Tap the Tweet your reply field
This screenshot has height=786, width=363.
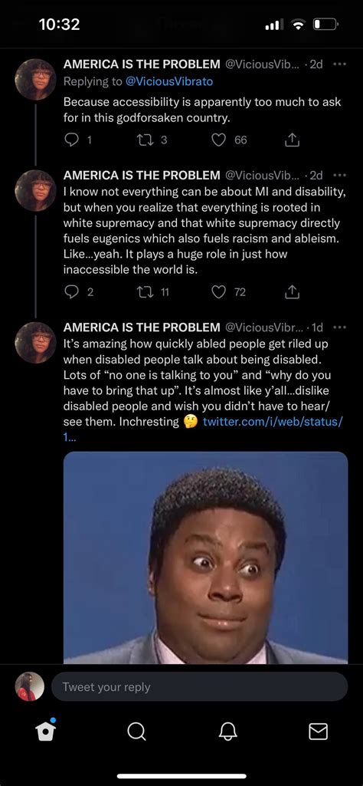pyautogui.click(x=199, y=687)
